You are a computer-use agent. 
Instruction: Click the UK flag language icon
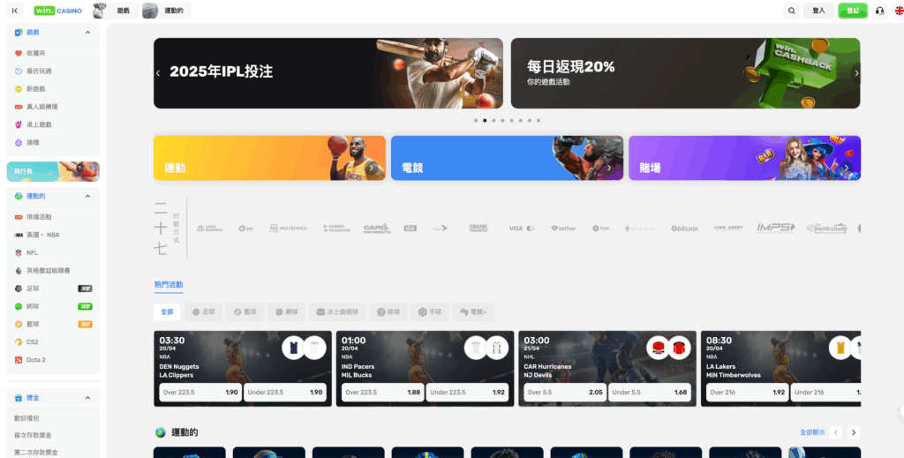click(899, 11)
